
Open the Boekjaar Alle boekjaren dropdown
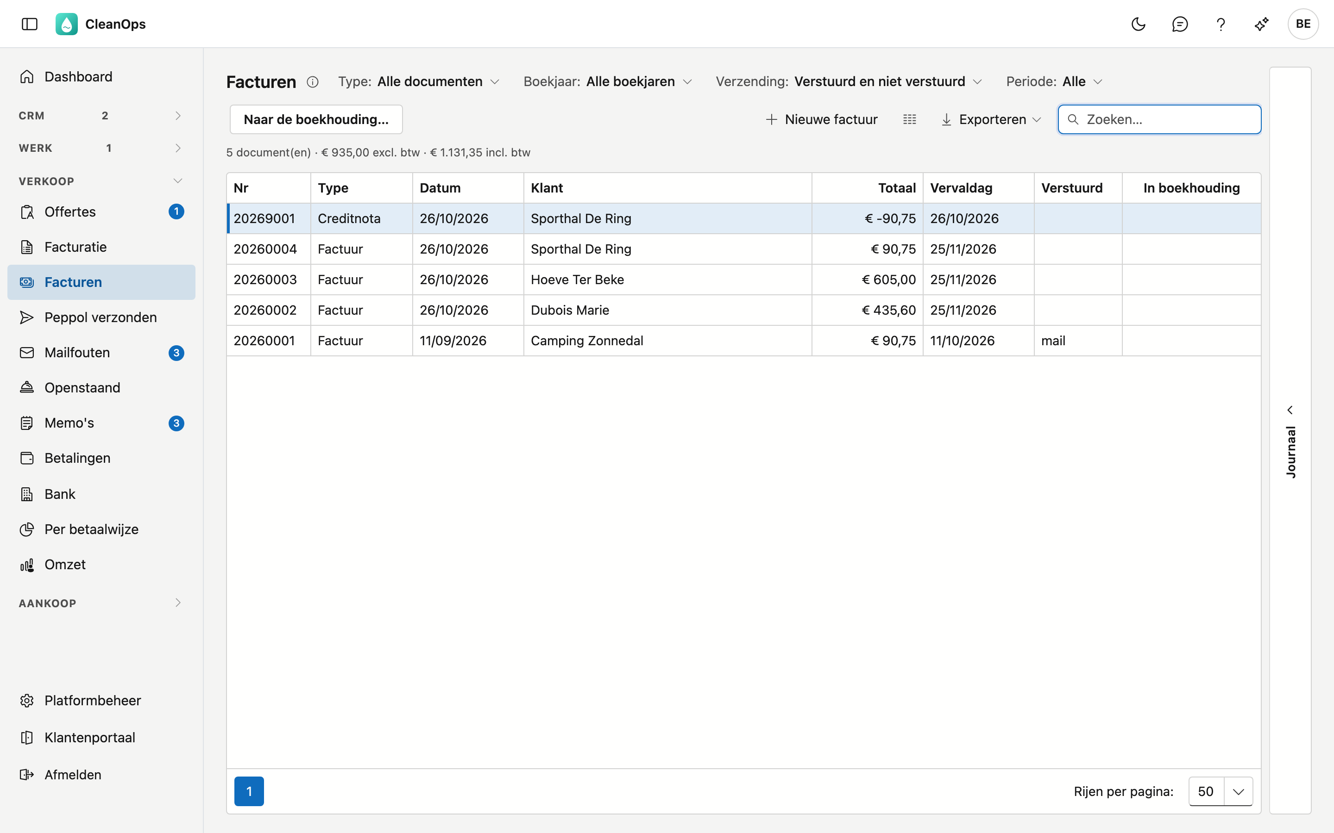607,81
